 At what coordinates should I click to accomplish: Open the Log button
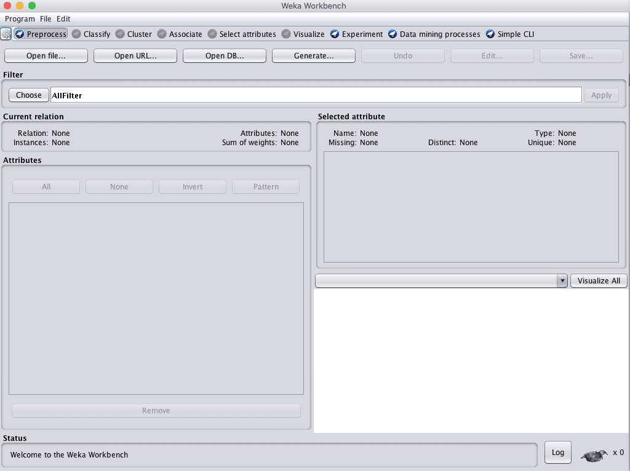click(x=557, y=453)
